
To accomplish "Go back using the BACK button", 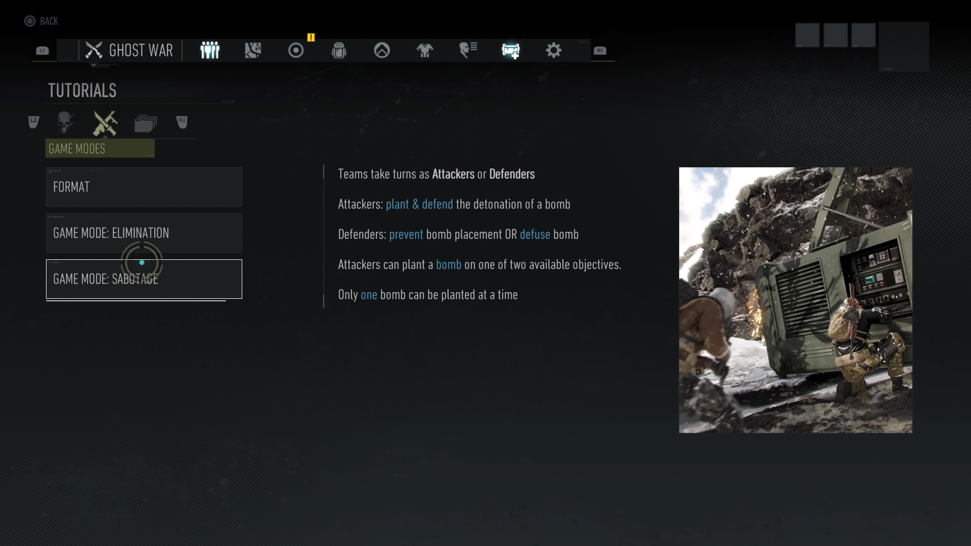I will point(41,21).
